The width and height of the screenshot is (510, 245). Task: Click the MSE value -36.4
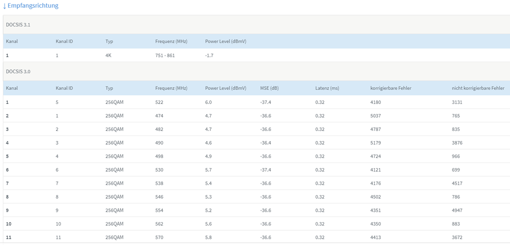pos(265,143)
